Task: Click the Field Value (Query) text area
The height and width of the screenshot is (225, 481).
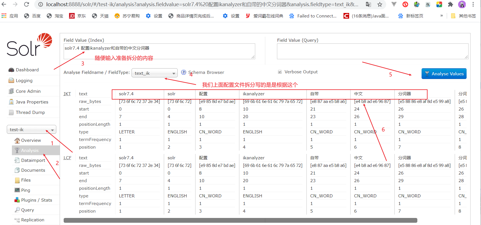Action: point(373,51)
